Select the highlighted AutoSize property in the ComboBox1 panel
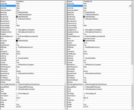The height and width of the screenshot is (110, 134). tap(8, 6)
